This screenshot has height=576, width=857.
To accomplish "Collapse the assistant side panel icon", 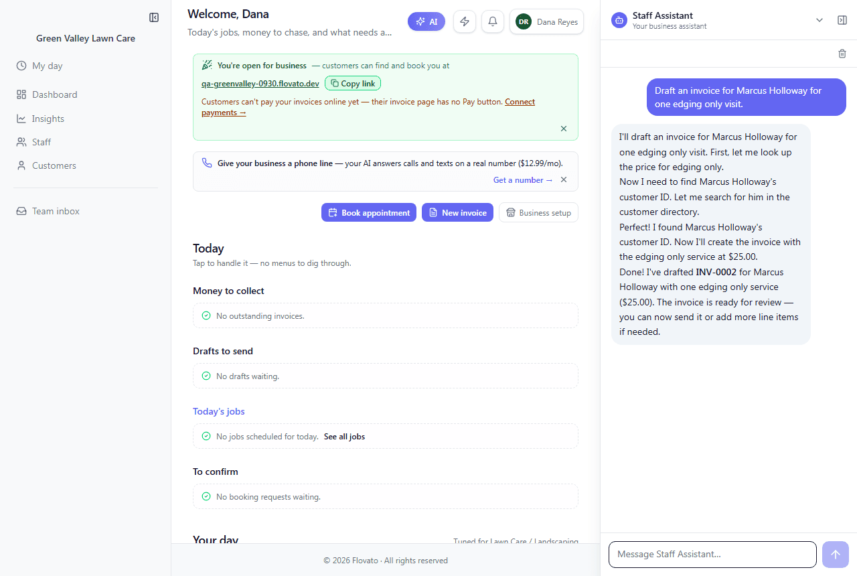I will [842, 20].
